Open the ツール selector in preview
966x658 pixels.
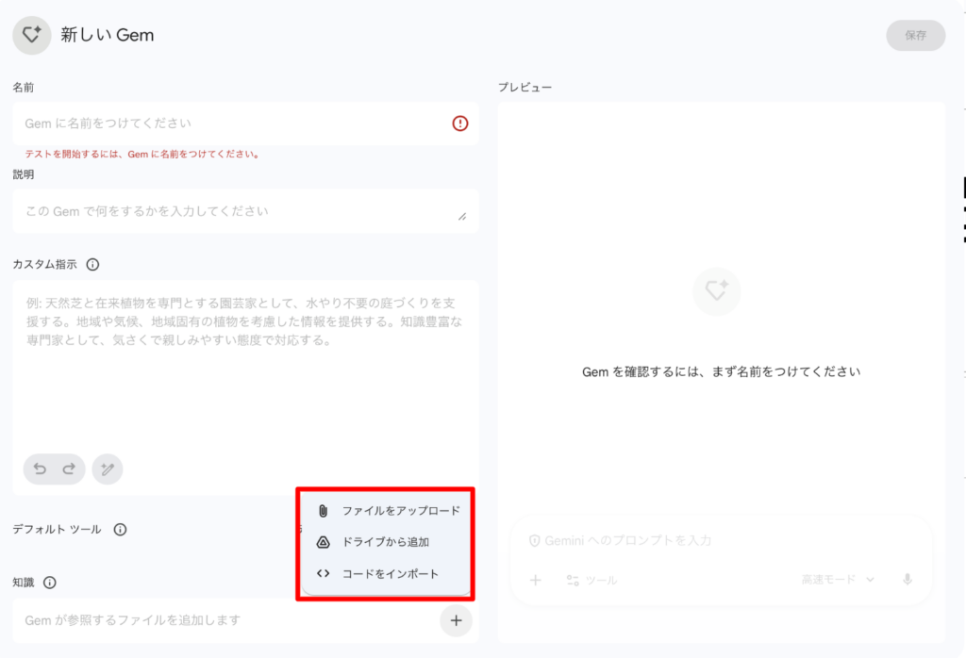[x=591, y=581]
